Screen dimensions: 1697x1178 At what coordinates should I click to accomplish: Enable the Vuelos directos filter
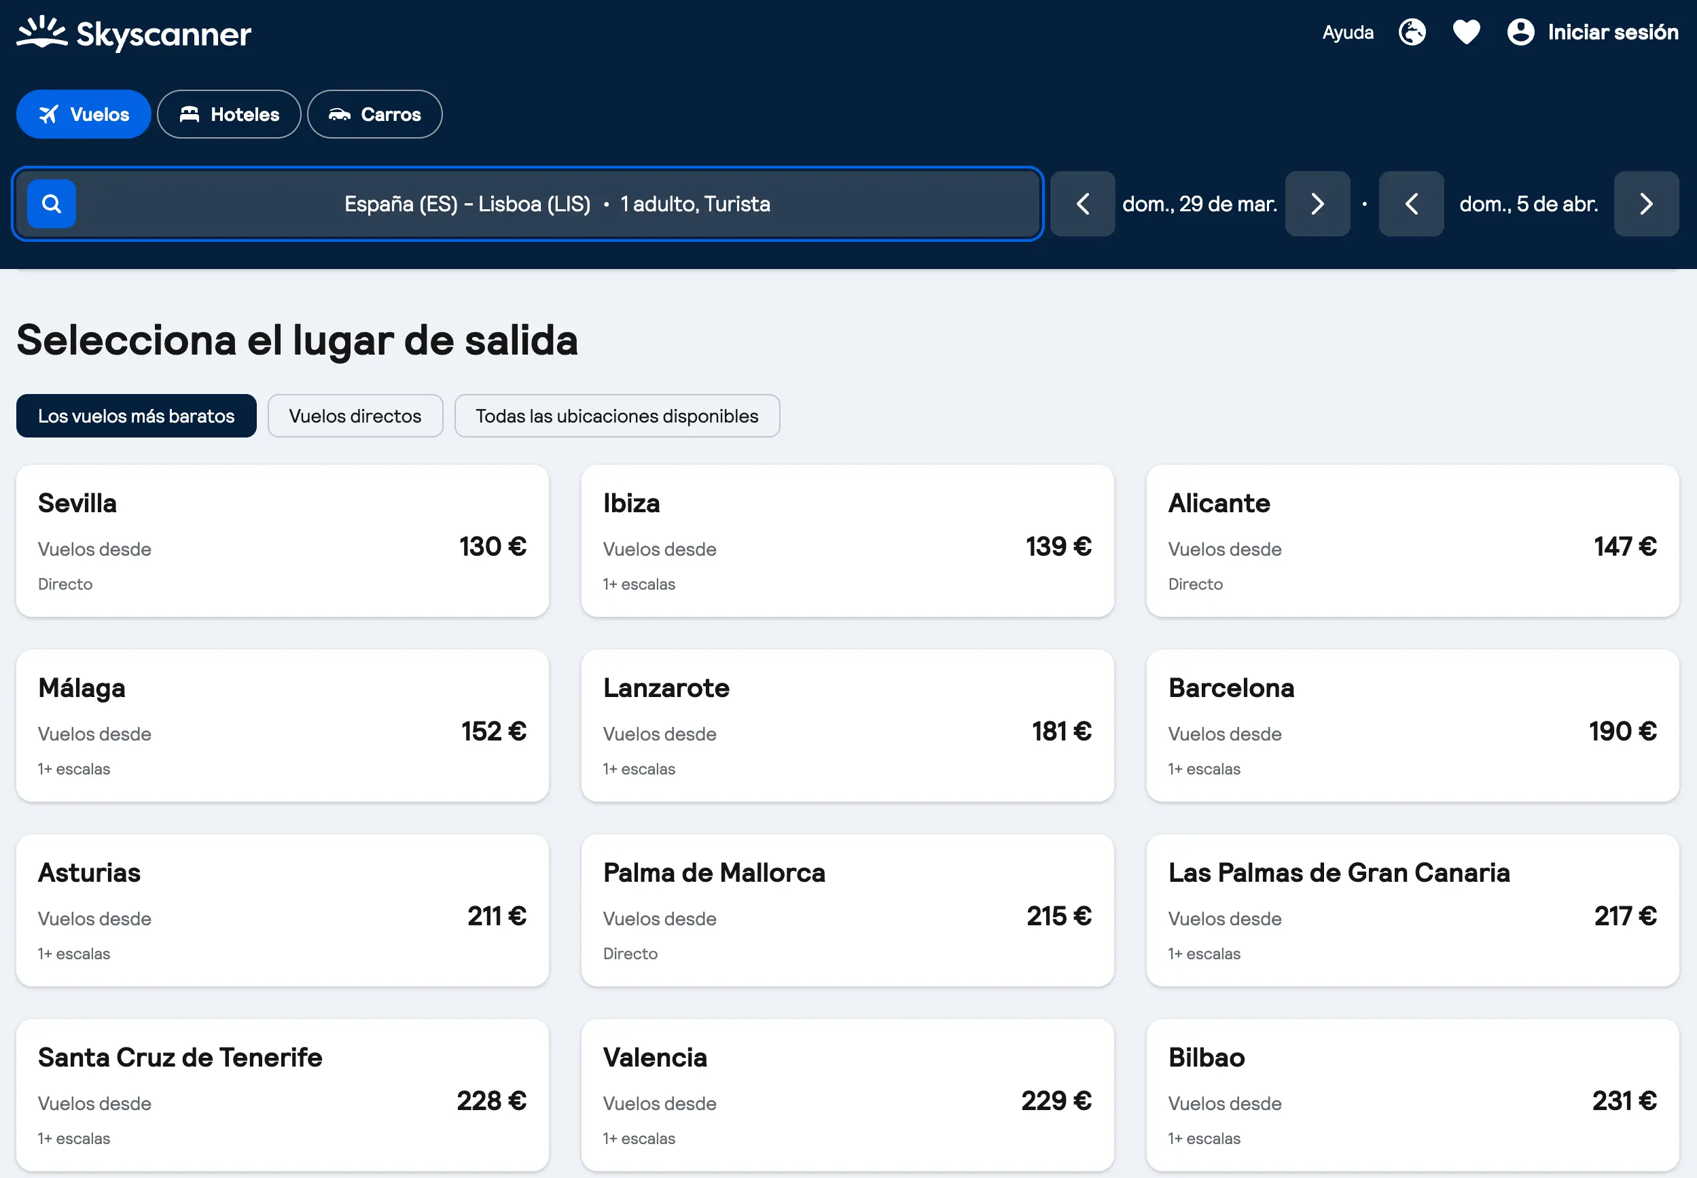click(x=355, y=416)
